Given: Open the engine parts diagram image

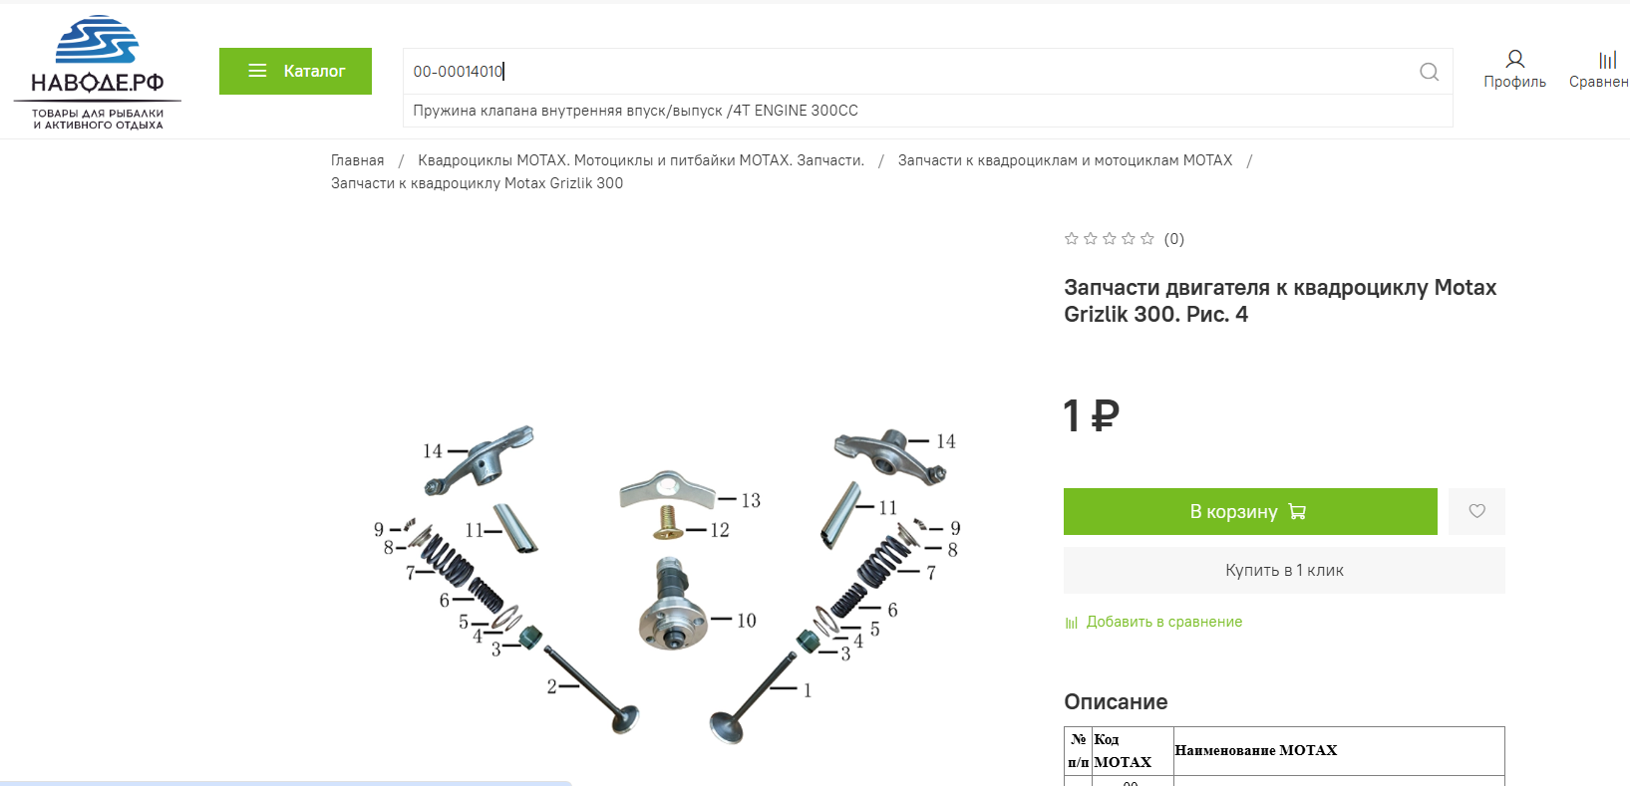Looking at the screenshot, I should click(x=668, y=583).
